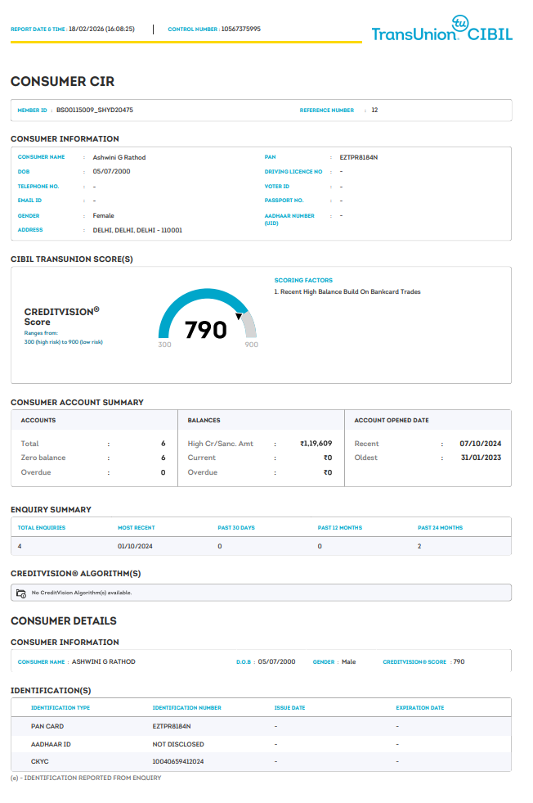Click the PAST 12 MONTHS header
This screenshot has height=803, width=533.
[339, 527]
